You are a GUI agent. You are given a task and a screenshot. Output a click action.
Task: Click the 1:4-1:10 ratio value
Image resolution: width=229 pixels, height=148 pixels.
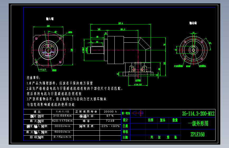62,112
